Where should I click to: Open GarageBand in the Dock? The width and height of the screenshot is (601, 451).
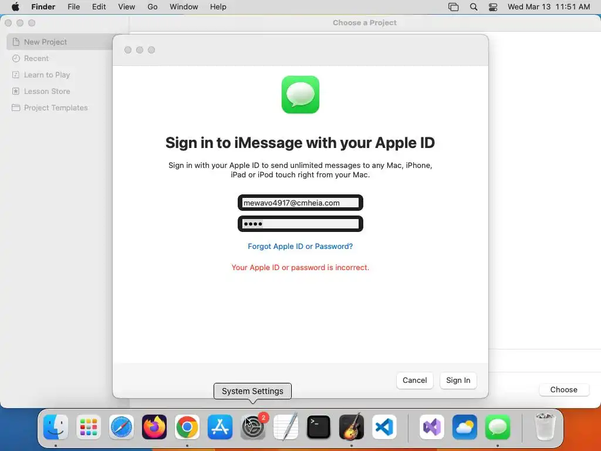[x=352, y=427]
